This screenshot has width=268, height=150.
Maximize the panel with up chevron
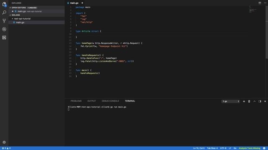[x=254, y=101]
